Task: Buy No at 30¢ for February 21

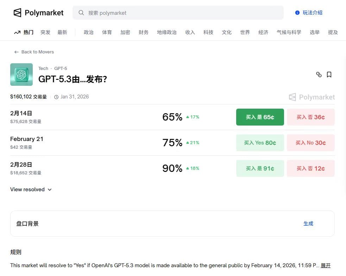Action: click(310, 143)
